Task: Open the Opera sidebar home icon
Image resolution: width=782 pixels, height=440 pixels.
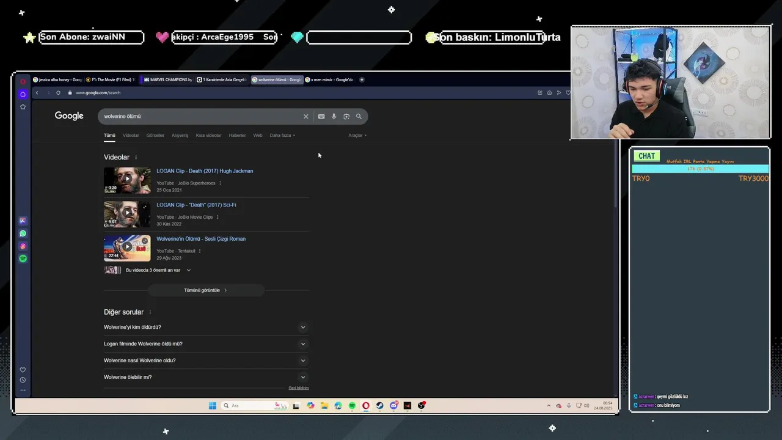Action: pos(23,94)
